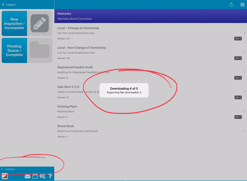Click Search by Producers and Brands text

(x=78, y=131)
